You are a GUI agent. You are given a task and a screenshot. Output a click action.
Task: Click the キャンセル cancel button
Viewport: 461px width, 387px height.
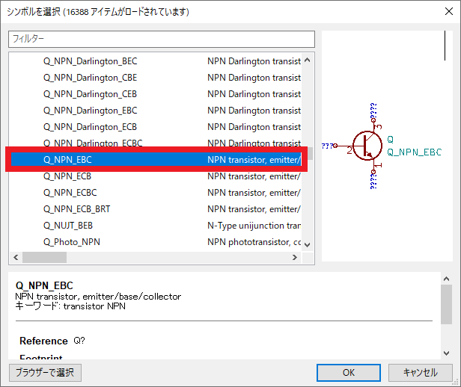click(x=420, y=372)
